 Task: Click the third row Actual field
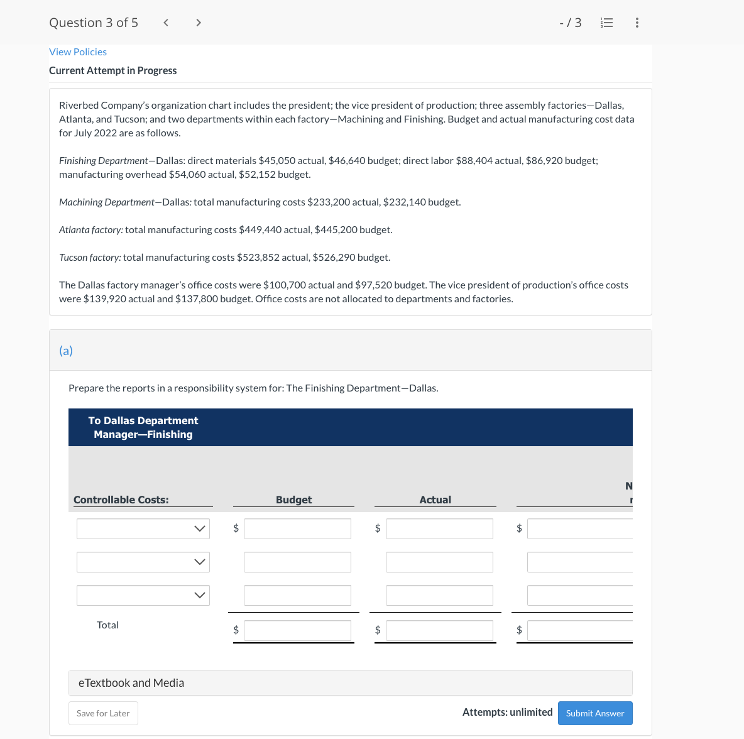coord(439,595)
